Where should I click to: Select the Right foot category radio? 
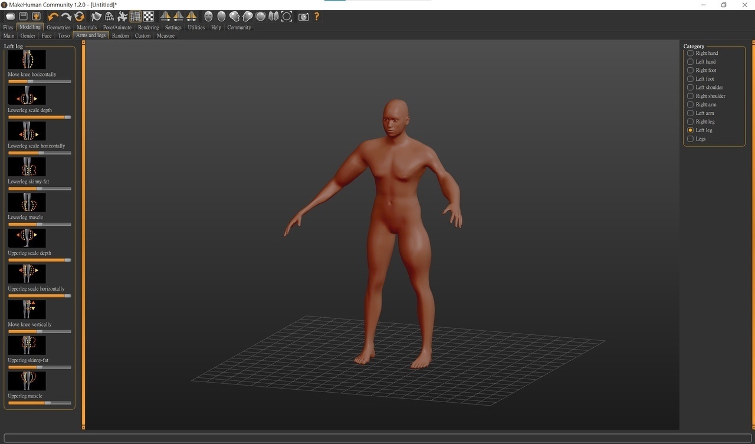click(x=690, y=70)
